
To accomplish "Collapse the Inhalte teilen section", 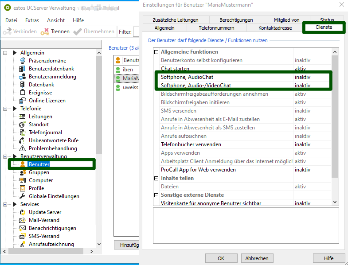I will coord(156,178).
